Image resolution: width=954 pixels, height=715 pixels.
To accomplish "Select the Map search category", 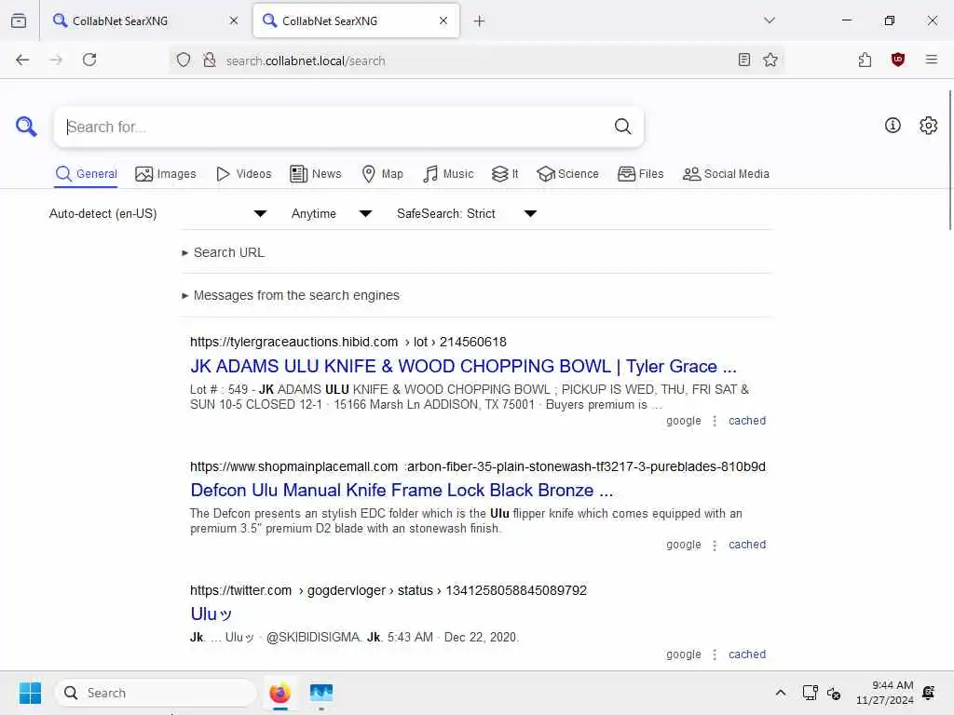I will (x=382, y=174).
